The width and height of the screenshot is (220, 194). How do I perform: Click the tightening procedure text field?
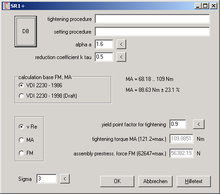152,19
